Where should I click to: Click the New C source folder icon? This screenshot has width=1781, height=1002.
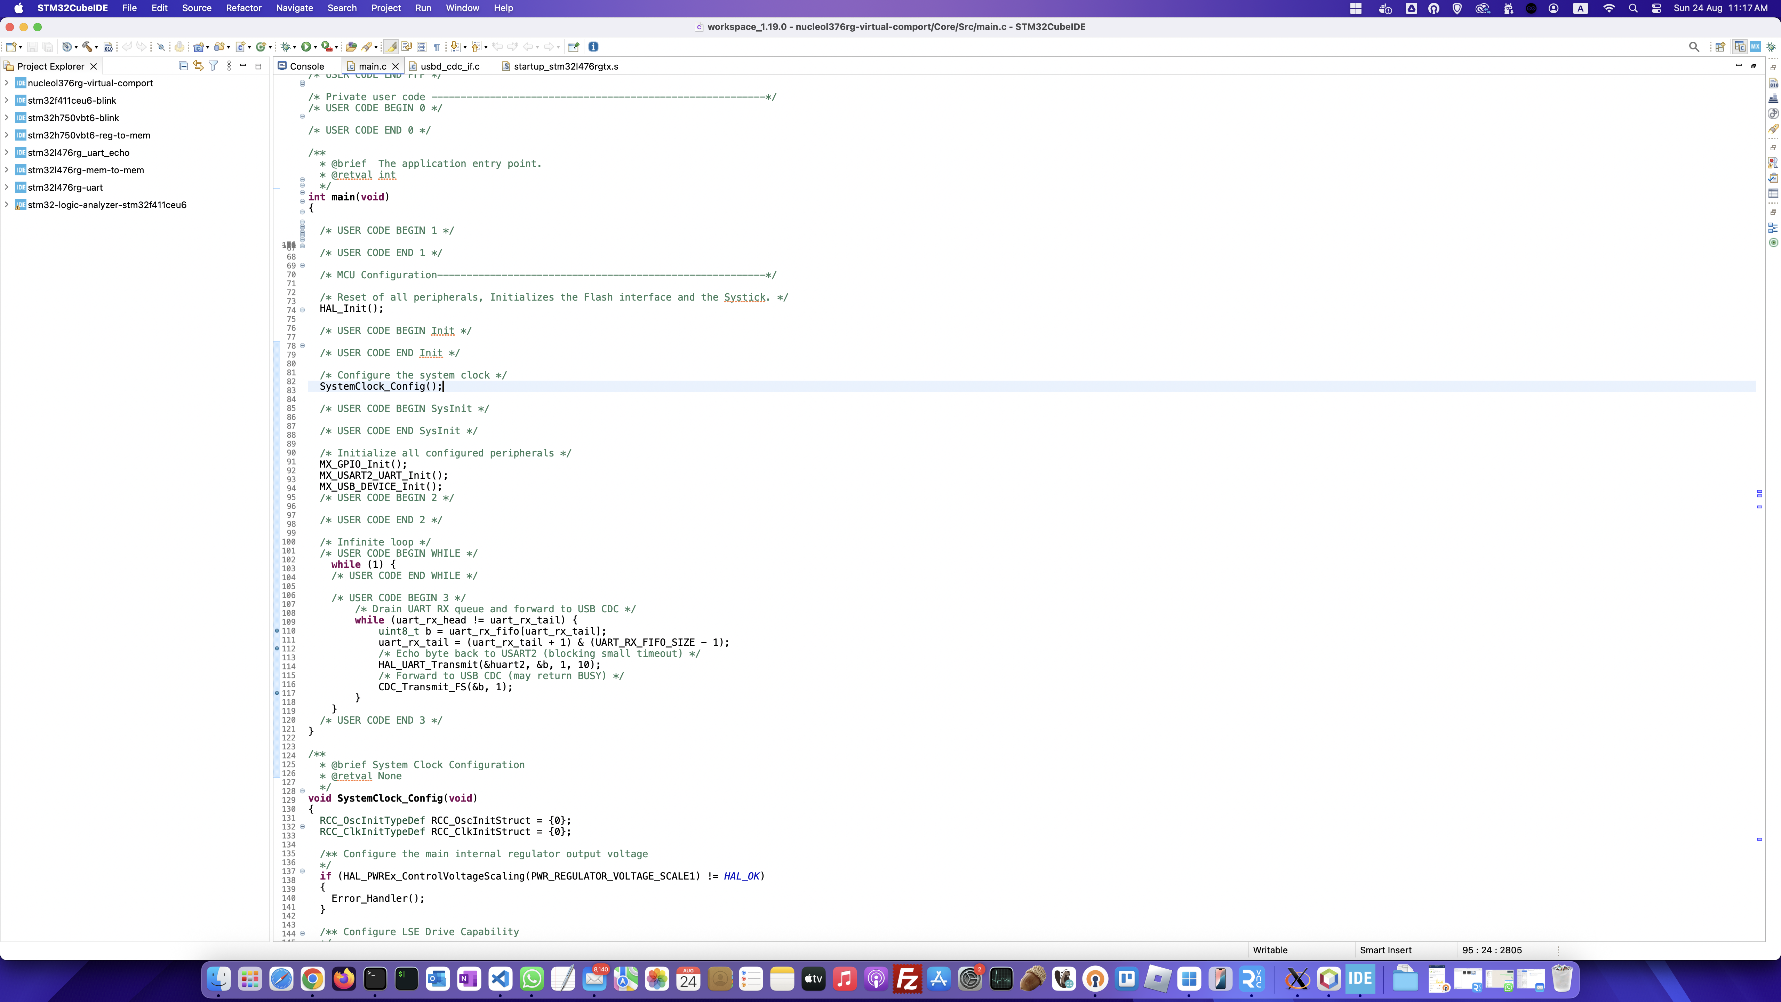tap(219, 47)
